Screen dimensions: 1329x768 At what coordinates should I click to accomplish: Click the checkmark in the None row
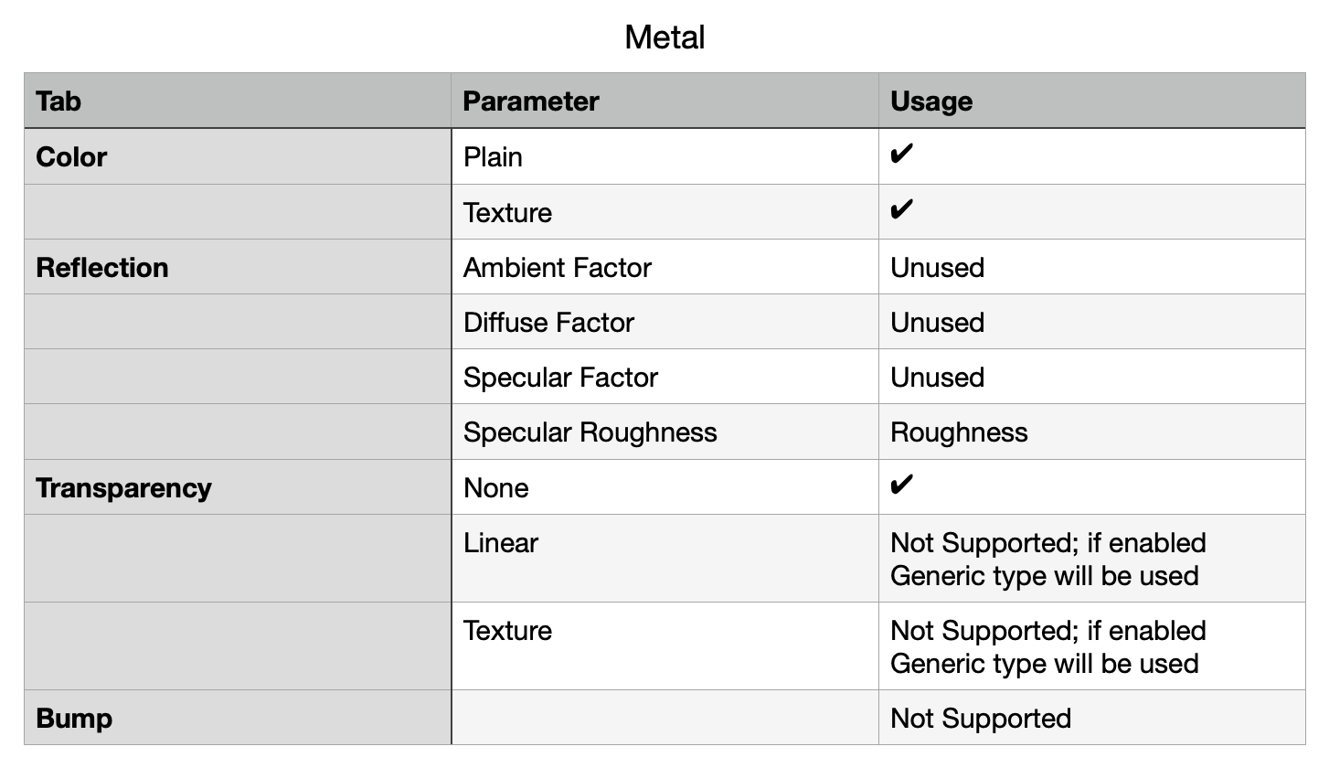901,485
